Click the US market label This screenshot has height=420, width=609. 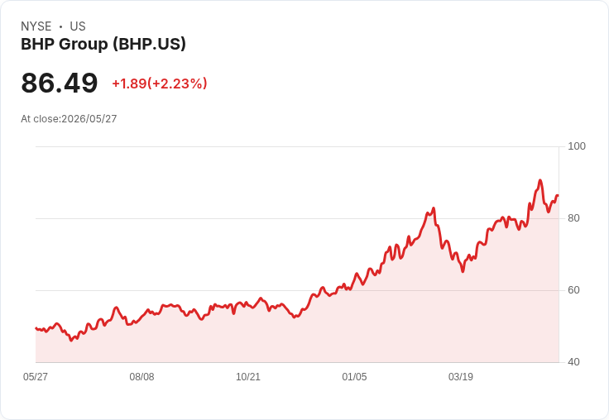(78, 26)
